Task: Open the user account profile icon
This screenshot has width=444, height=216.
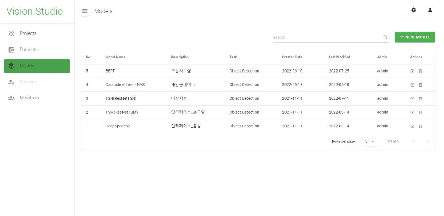Action: (430, 10)
